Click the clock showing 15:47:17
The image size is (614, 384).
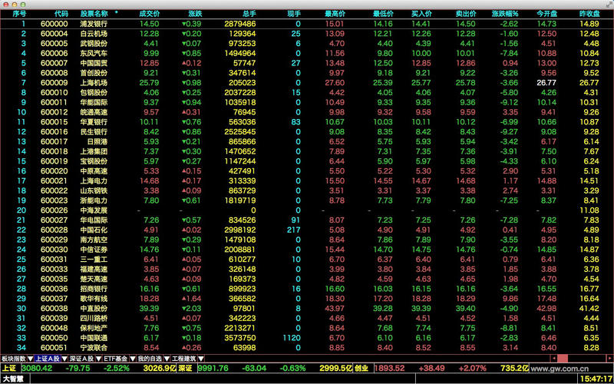click(596, 379)
